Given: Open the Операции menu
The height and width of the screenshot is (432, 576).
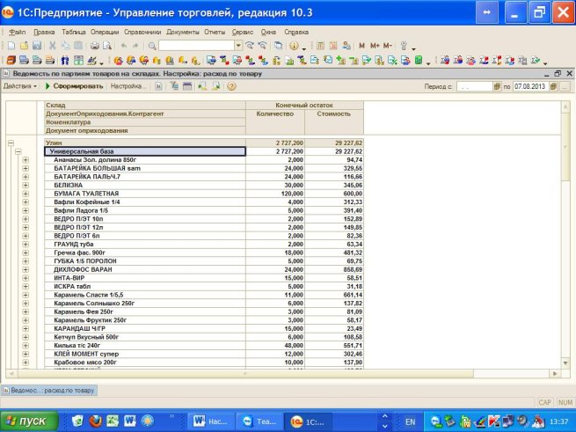Looking at the screenshot, I should pyautogui.click(x=105, y=32).
